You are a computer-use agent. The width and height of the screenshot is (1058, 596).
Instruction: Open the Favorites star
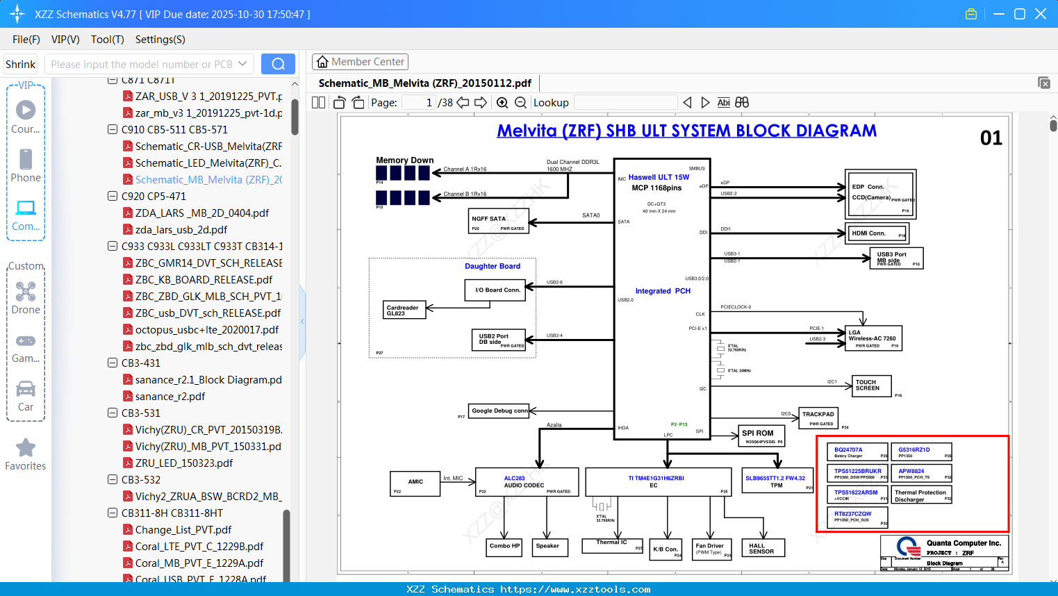click(26, 455)
